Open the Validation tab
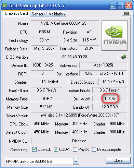 pyautogui.click(x=57, y=14)
